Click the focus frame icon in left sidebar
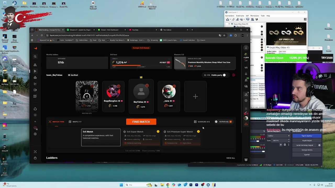The width and height of the screenshot is (335, 188). (35, 152)
